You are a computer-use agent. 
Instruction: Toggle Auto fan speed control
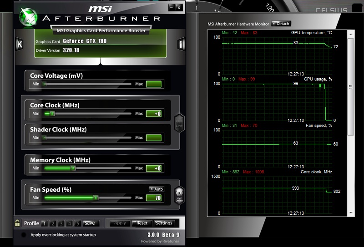click(x=157, y=189)
